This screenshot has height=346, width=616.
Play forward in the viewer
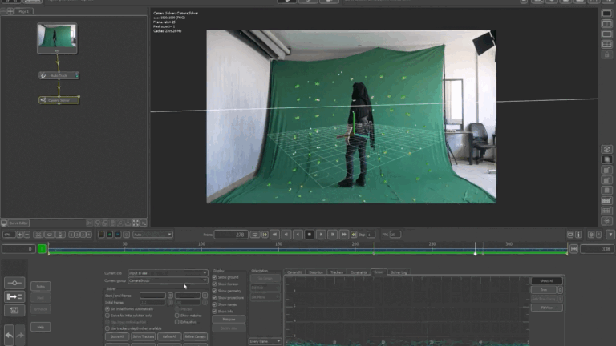pos(321,235)
